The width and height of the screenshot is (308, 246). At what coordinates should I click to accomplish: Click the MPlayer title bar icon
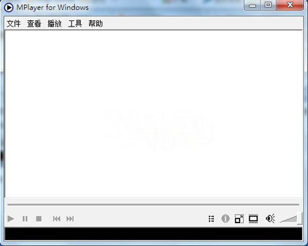9,7
